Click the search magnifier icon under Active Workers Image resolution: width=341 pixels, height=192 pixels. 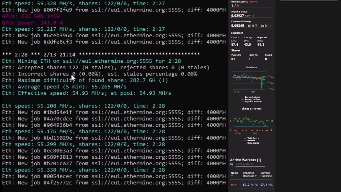coord(232,164)
